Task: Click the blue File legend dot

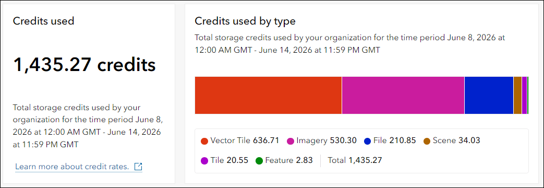Action: tap(367, 141)
